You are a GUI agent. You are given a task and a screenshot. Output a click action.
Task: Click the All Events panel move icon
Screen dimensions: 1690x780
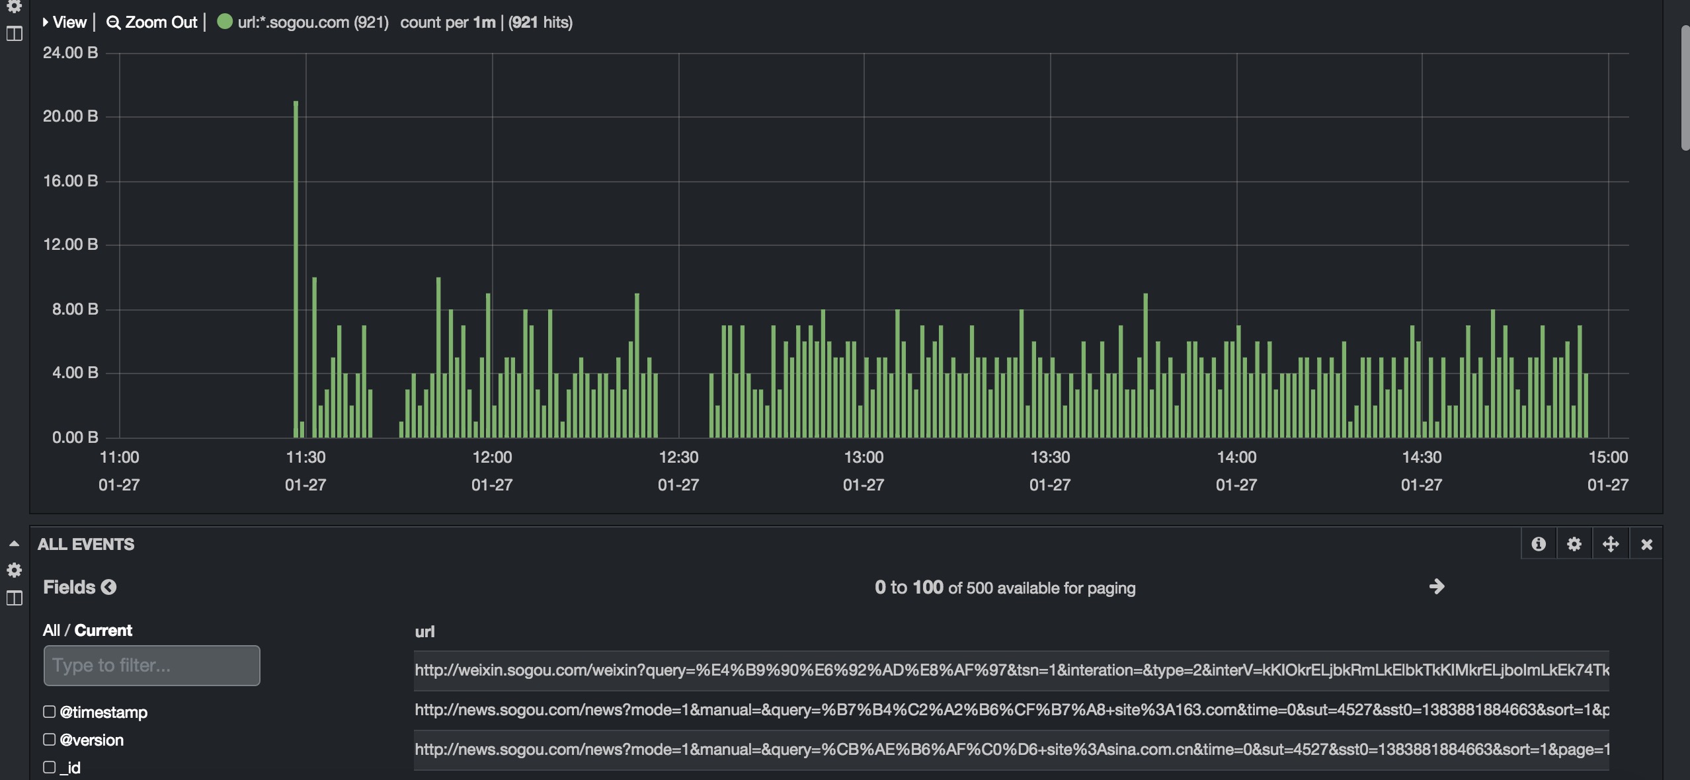point(1611,544)
